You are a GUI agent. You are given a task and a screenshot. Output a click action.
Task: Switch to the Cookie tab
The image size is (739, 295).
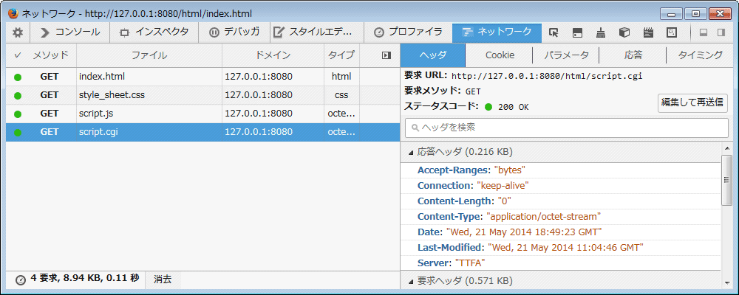coord(500,55)
